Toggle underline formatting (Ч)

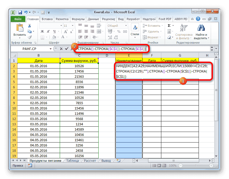point(54,31)
